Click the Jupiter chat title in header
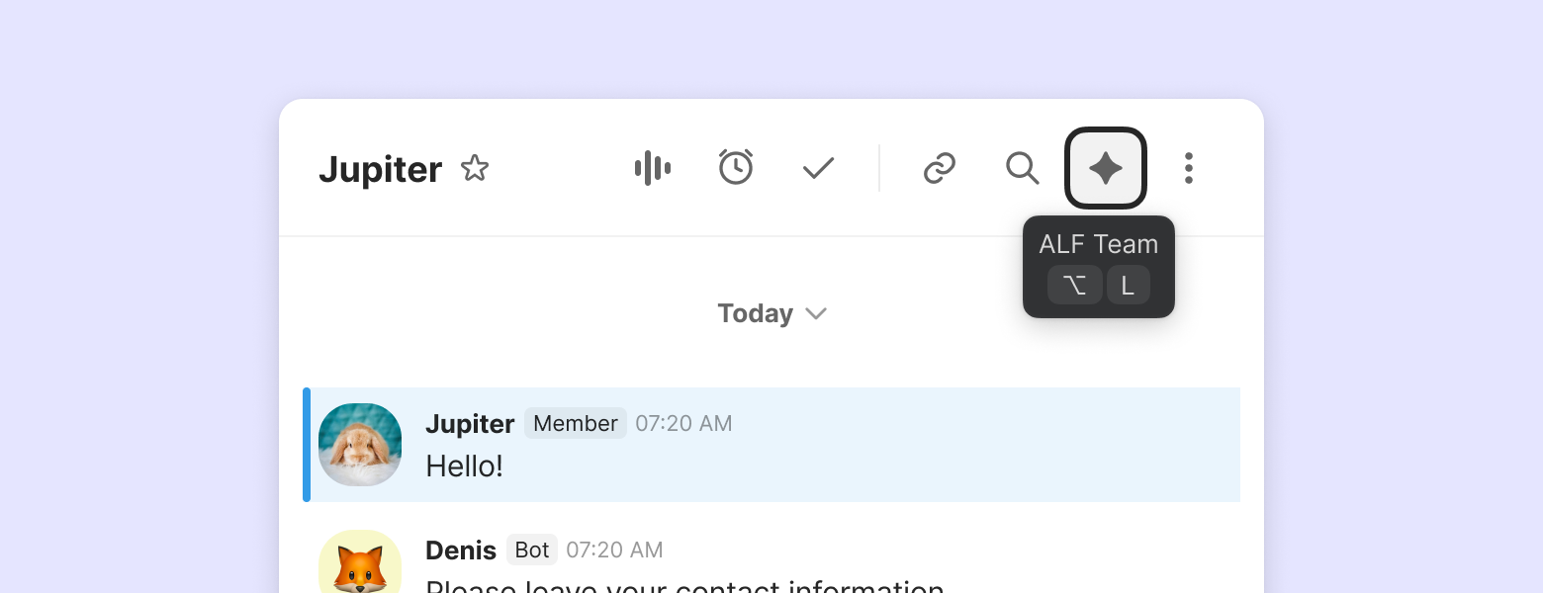 380,170
